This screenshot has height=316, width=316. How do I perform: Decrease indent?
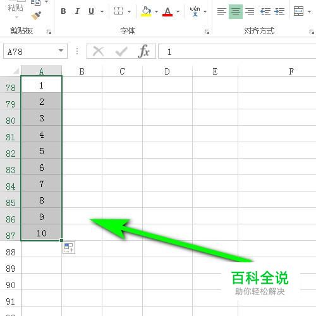coord(265,11)
